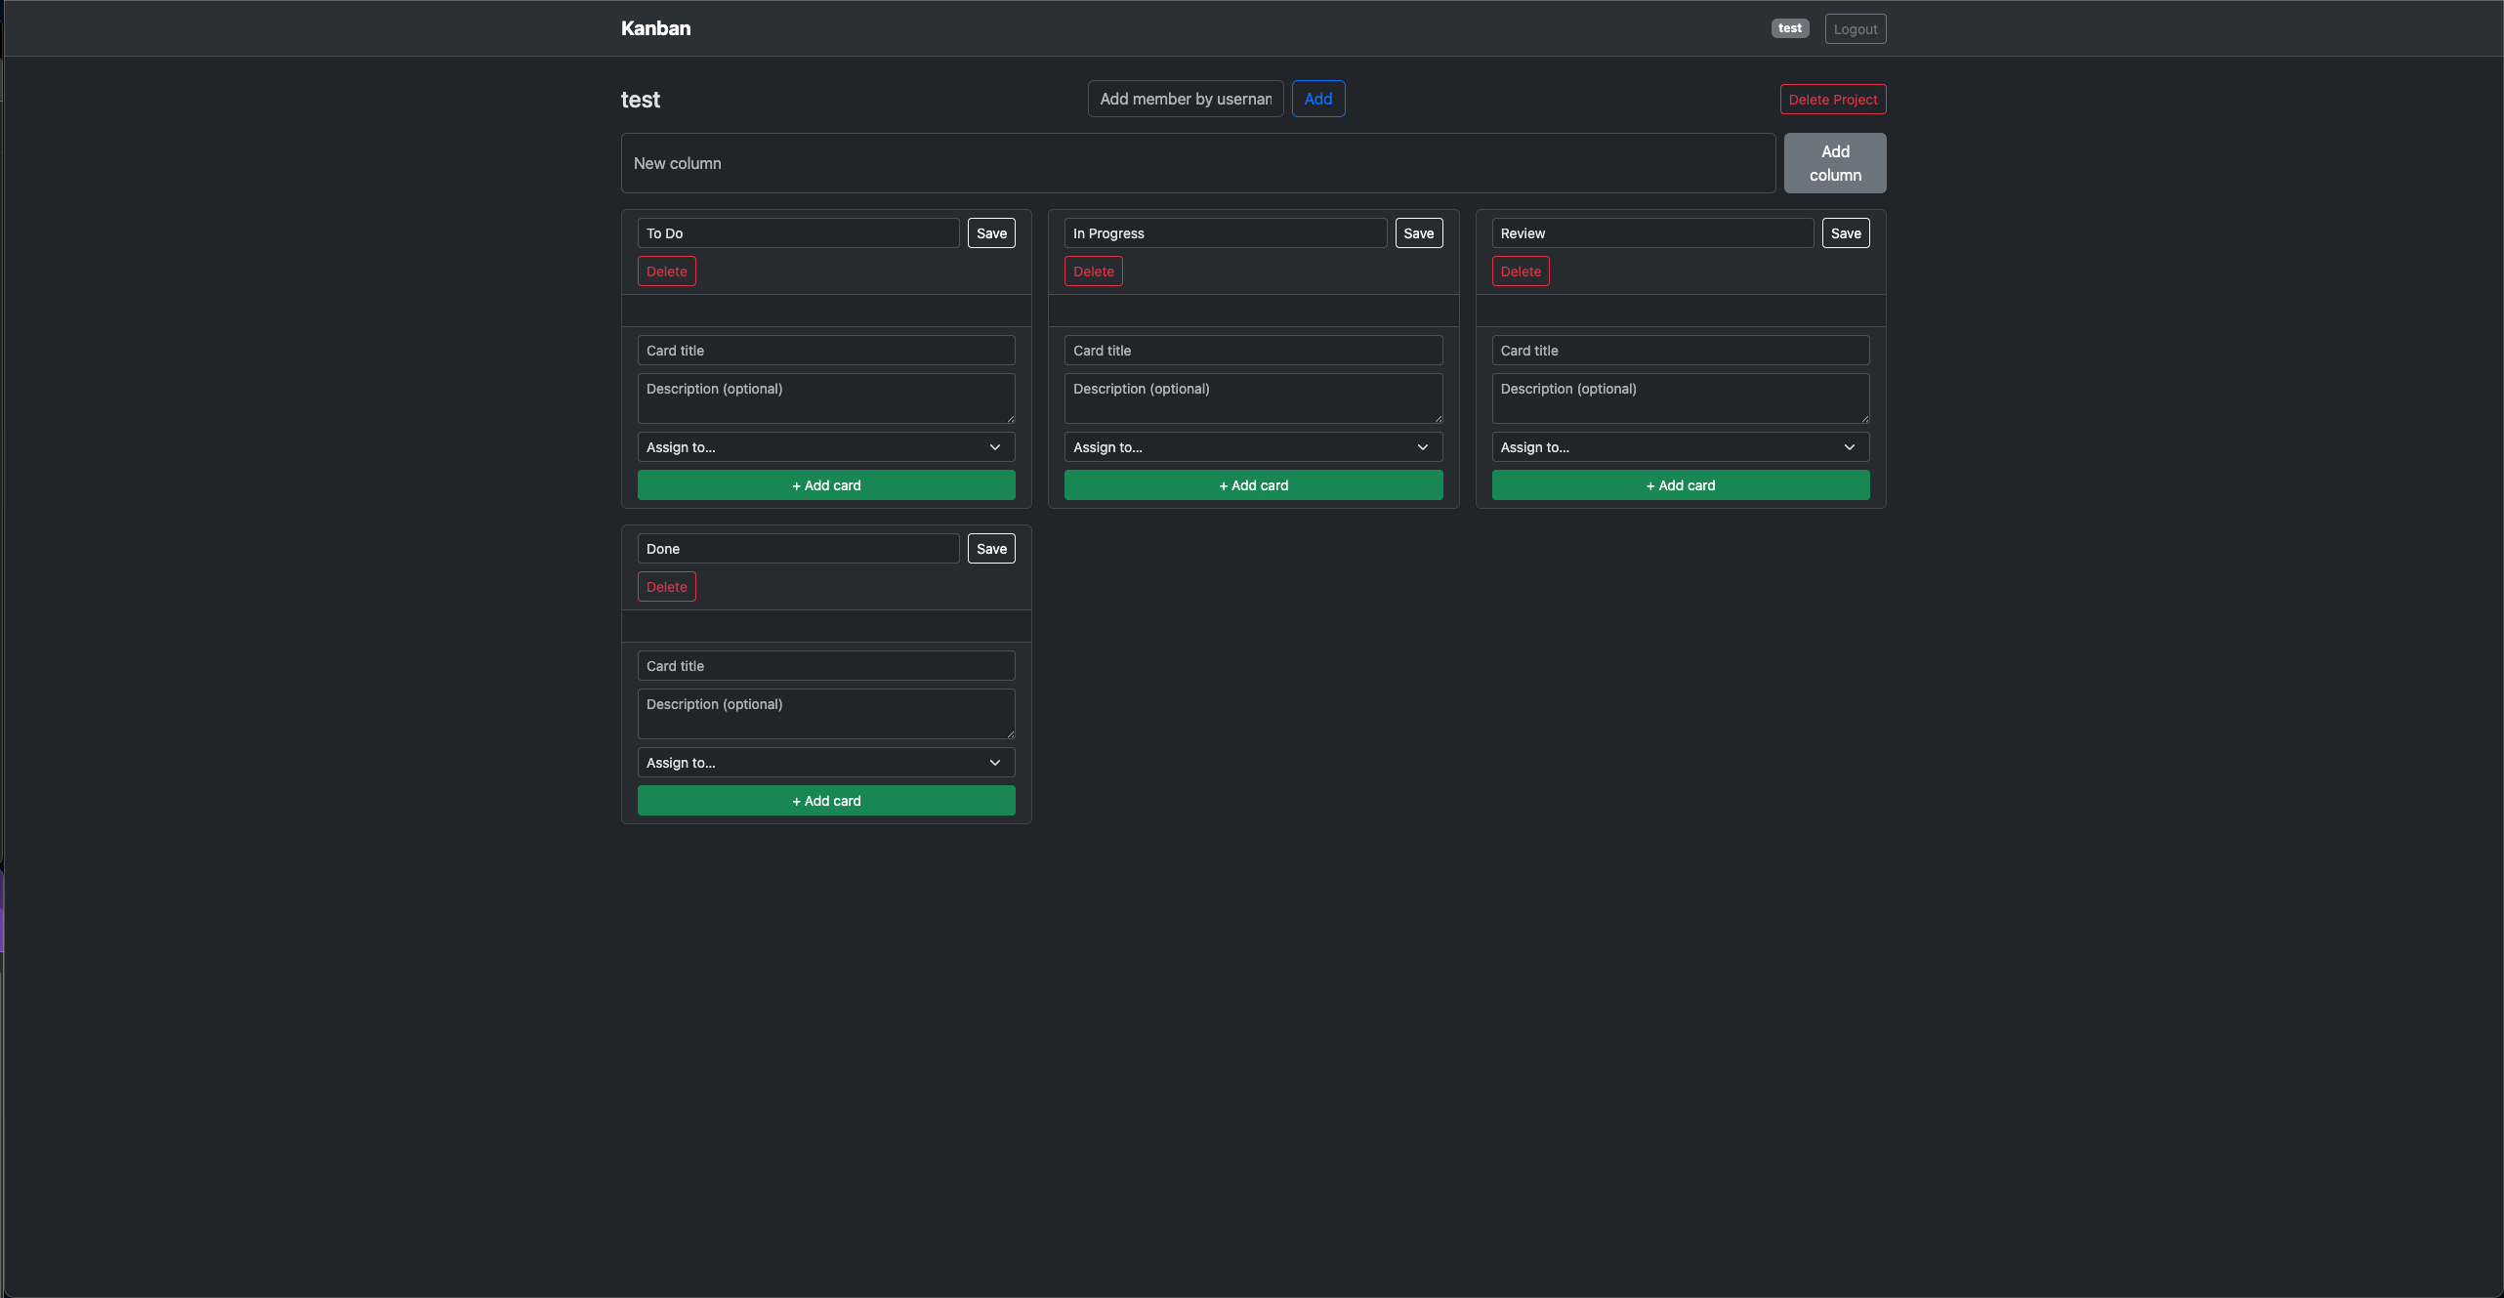Expand Assign to dropdown in Done column
Image resolution: width=2504 pixels, height=1298 pixels.
coord(825,763)
